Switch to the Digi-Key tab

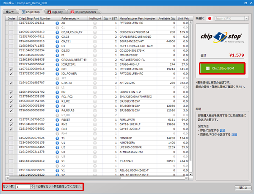(55, 12)
